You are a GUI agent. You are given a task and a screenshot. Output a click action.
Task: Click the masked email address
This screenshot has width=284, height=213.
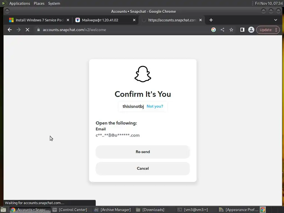[118, 135]
